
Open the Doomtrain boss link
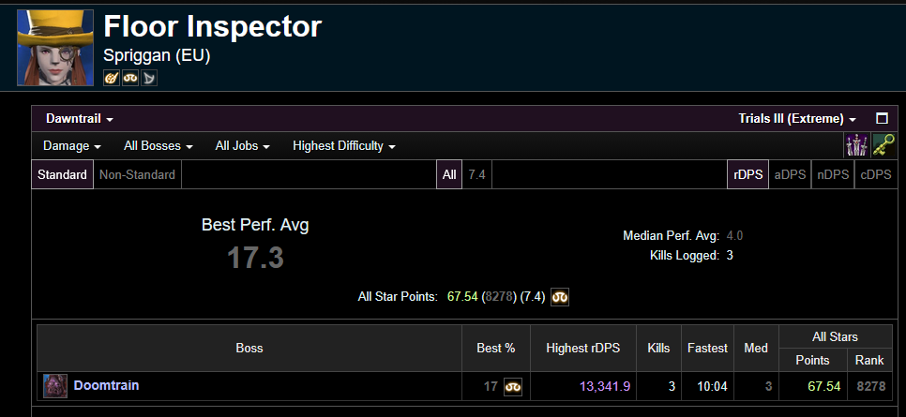pos(106,385)
